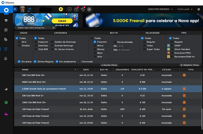Toggle the Omaha games checkbox

tap(19, 46)
